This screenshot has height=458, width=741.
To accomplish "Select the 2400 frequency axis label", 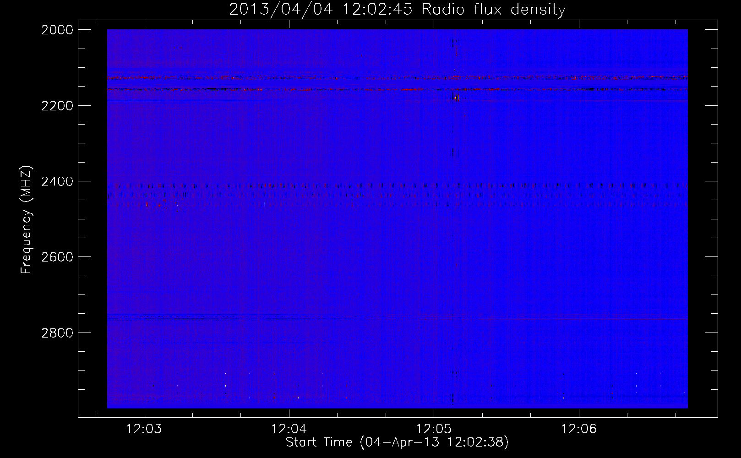I will 57,181.
